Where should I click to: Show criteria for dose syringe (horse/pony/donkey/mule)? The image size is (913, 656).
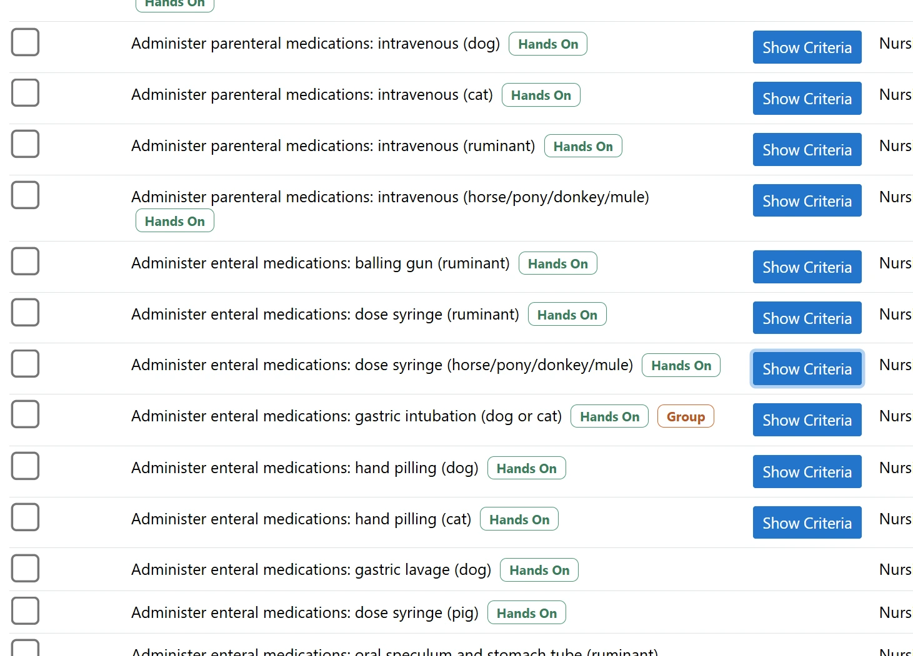click(807, 369)
